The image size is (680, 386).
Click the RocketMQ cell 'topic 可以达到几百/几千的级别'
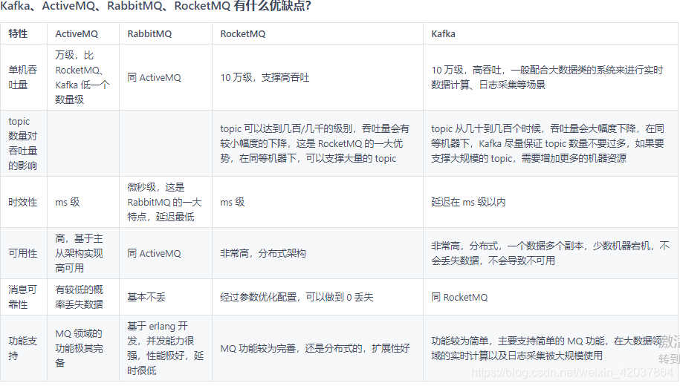[x=317, y=143]
